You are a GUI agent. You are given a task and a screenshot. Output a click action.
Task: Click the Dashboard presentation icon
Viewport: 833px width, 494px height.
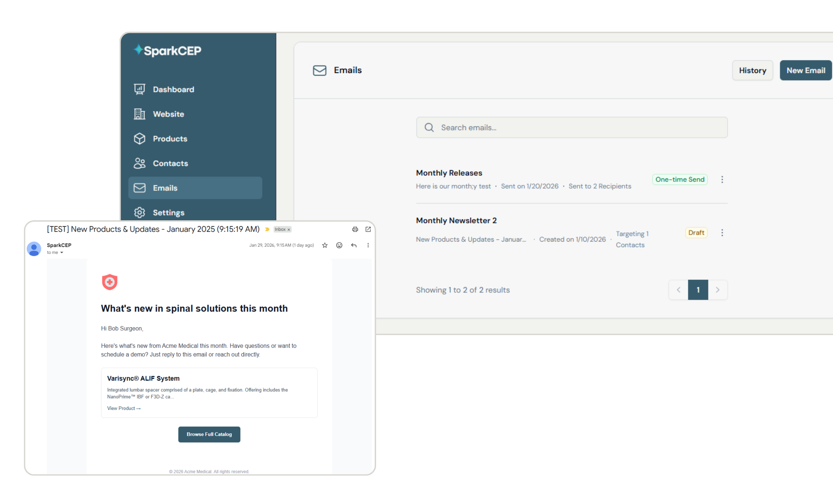pyautogui.click(x=139, y=89)
